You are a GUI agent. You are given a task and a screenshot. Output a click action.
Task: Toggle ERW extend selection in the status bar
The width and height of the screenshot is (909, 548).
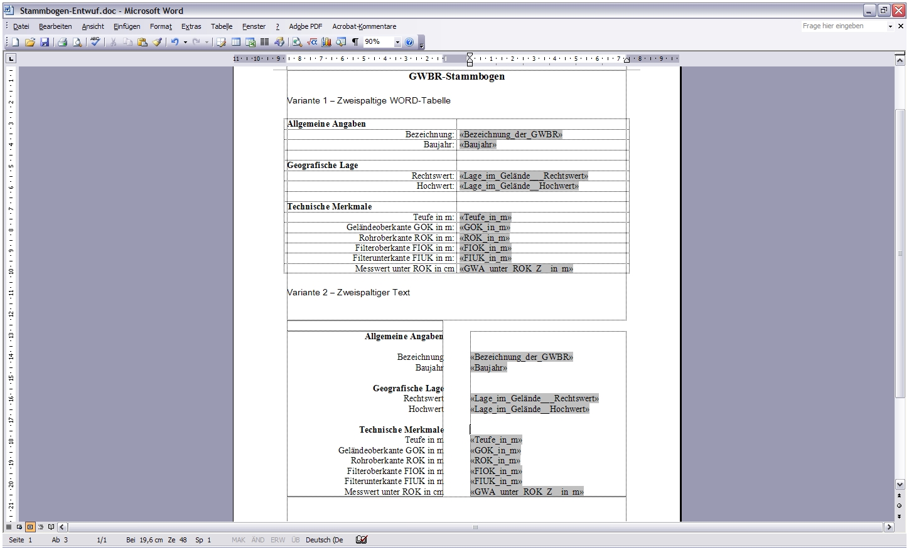tap(277, 540)
